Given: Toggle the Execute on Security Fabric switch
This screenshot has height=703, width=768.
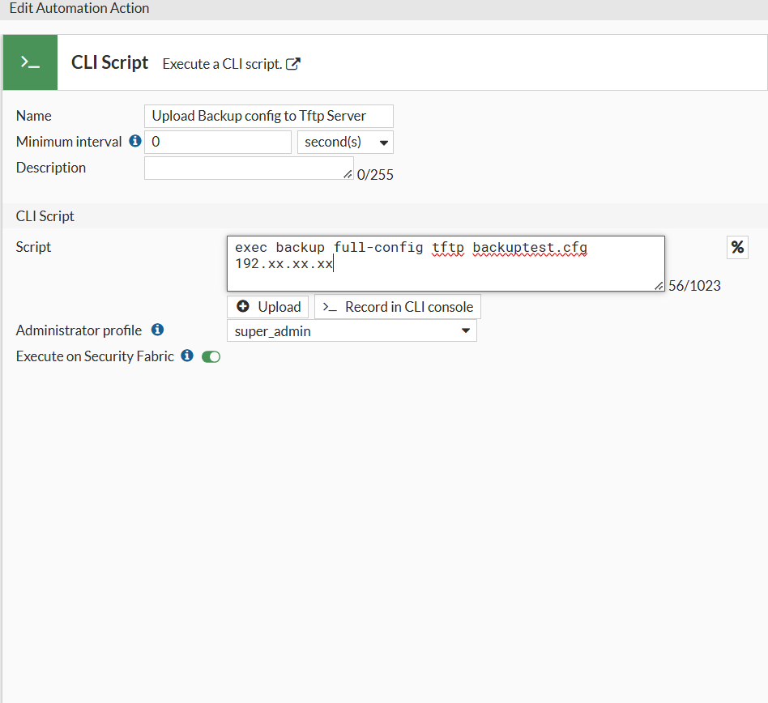Looking at the screenshot, I should coord(211,357).
